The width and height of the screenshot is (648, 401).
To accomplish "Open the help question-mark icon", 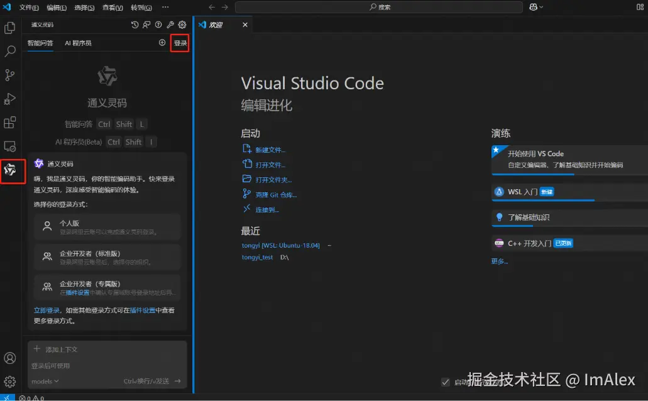I will [x=158, y=25].
